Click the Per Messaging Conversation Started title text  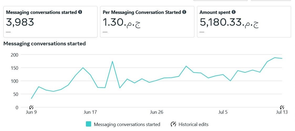(x=142, y=12)
